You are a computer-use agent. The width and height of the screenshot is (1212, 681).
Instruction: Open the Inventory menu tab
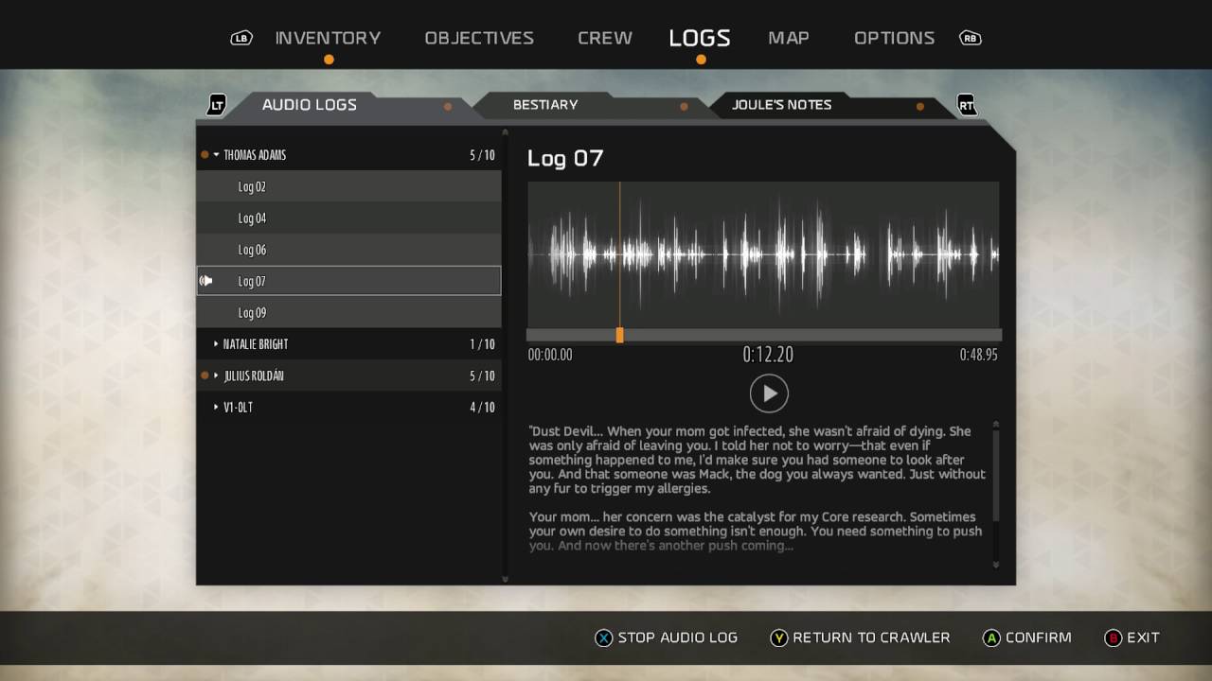pos(328,38)
